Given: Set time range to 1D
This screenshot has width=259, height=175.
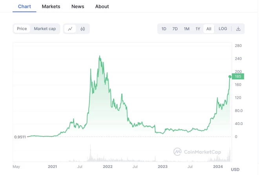Looking at the screenshot, I should 164,29.
